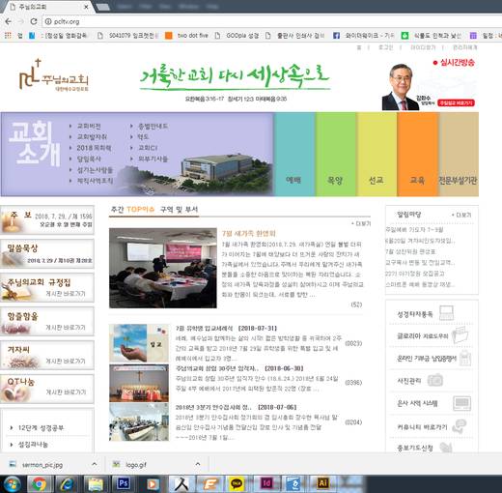The width and height of the screenshot is (502, 493).
Task: Open the 7월 새가족 환영회 article title
Action: (x=248, y=233)
